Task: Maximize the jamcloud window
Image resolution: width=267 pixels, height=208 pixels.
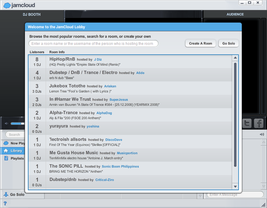Action: pos(250,3)
